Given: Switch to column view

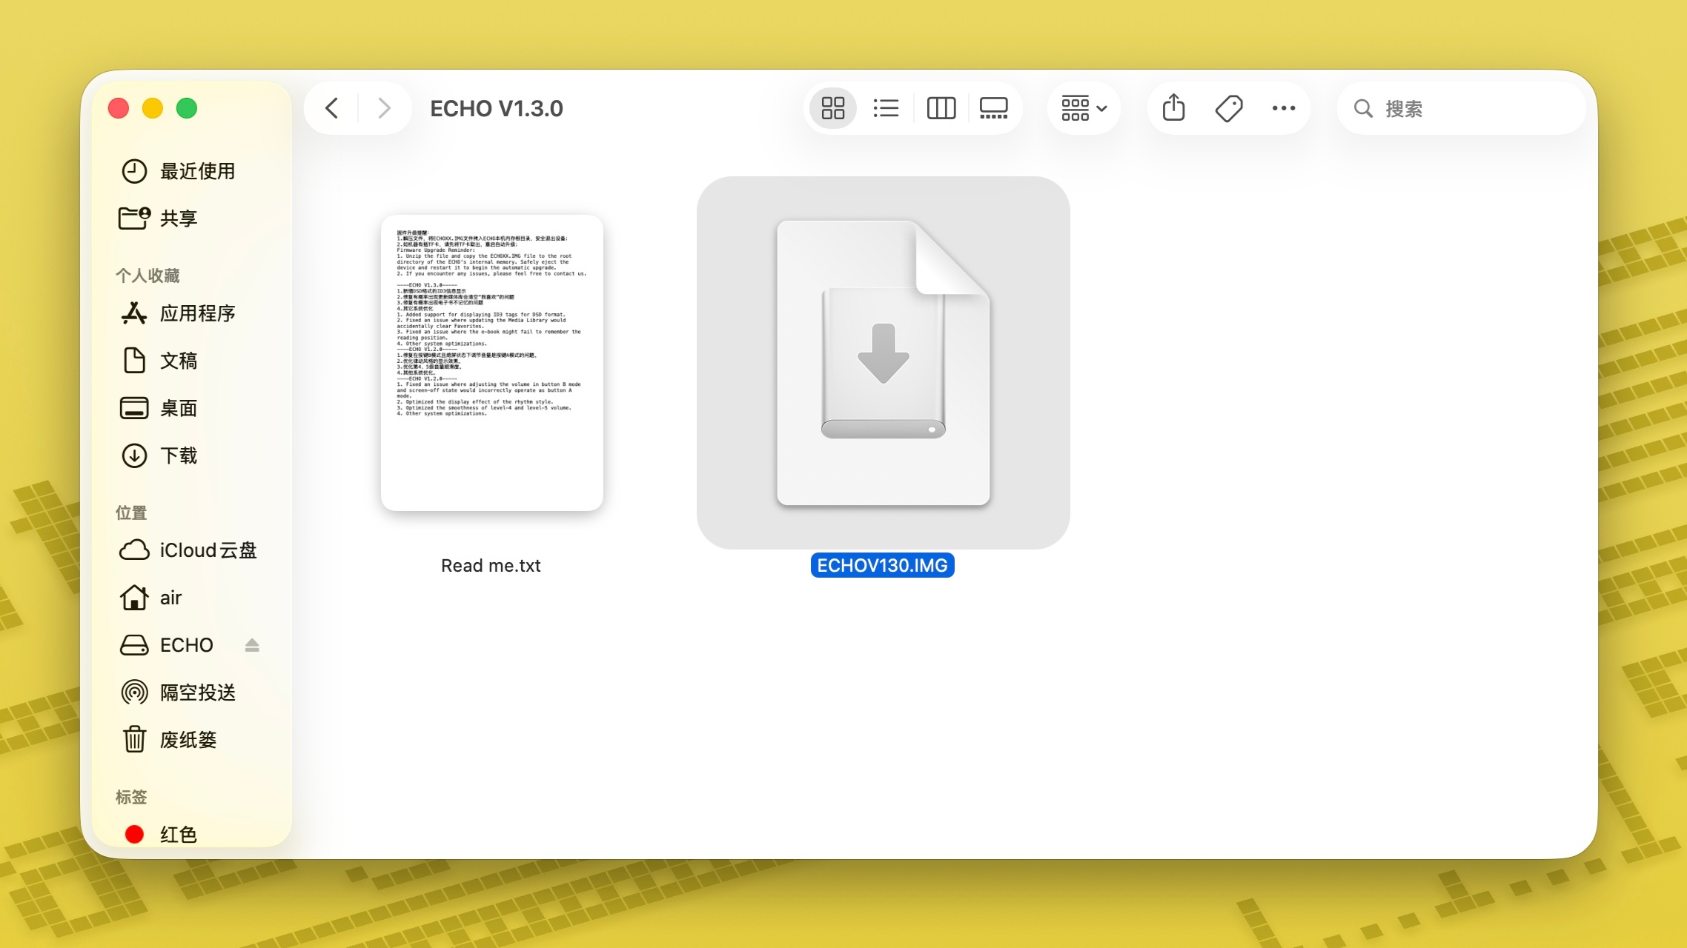Looking at the screenshot, I should pyautogui.click(x=941, y=108).
